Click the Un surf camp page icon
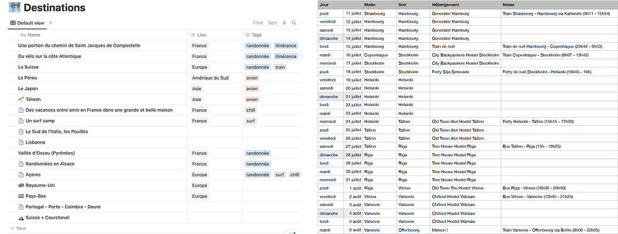Screen dimensions: 618x234 pyautogui.click(x=21, y=121)
